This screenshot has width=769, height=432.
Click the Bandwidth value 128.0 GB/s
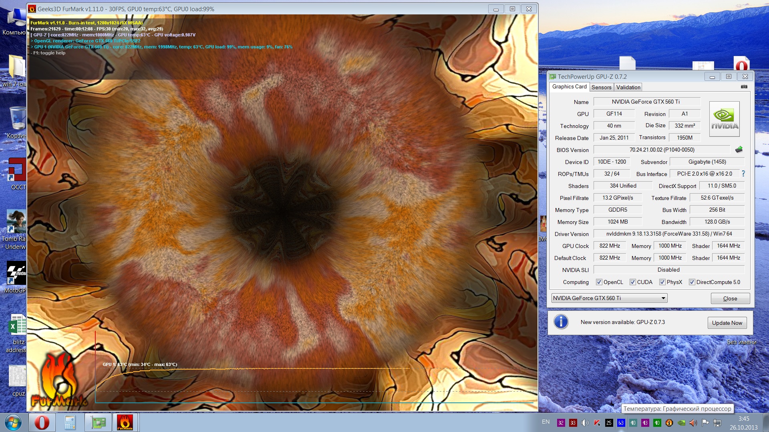pos(717,222)
